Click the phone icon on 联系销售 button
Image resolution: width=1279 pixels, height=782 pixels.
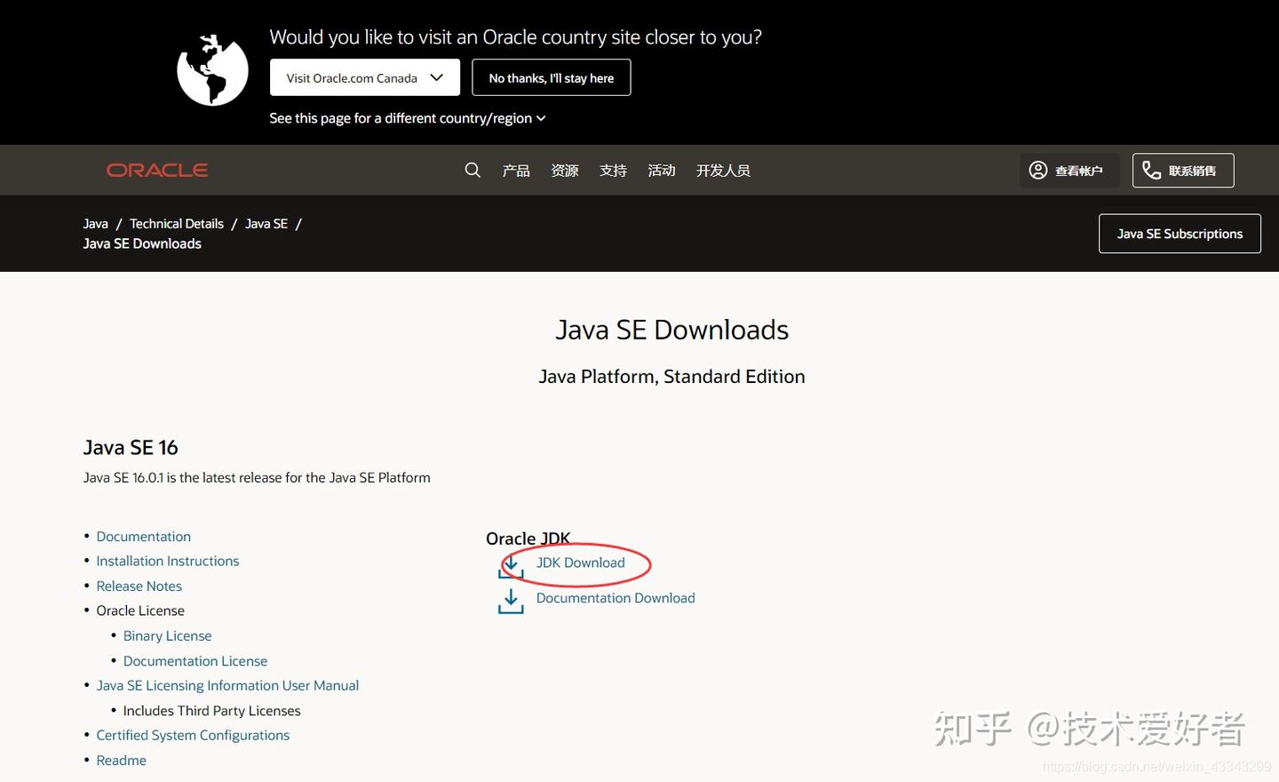pyautogui.click(x=1150, y=170)
